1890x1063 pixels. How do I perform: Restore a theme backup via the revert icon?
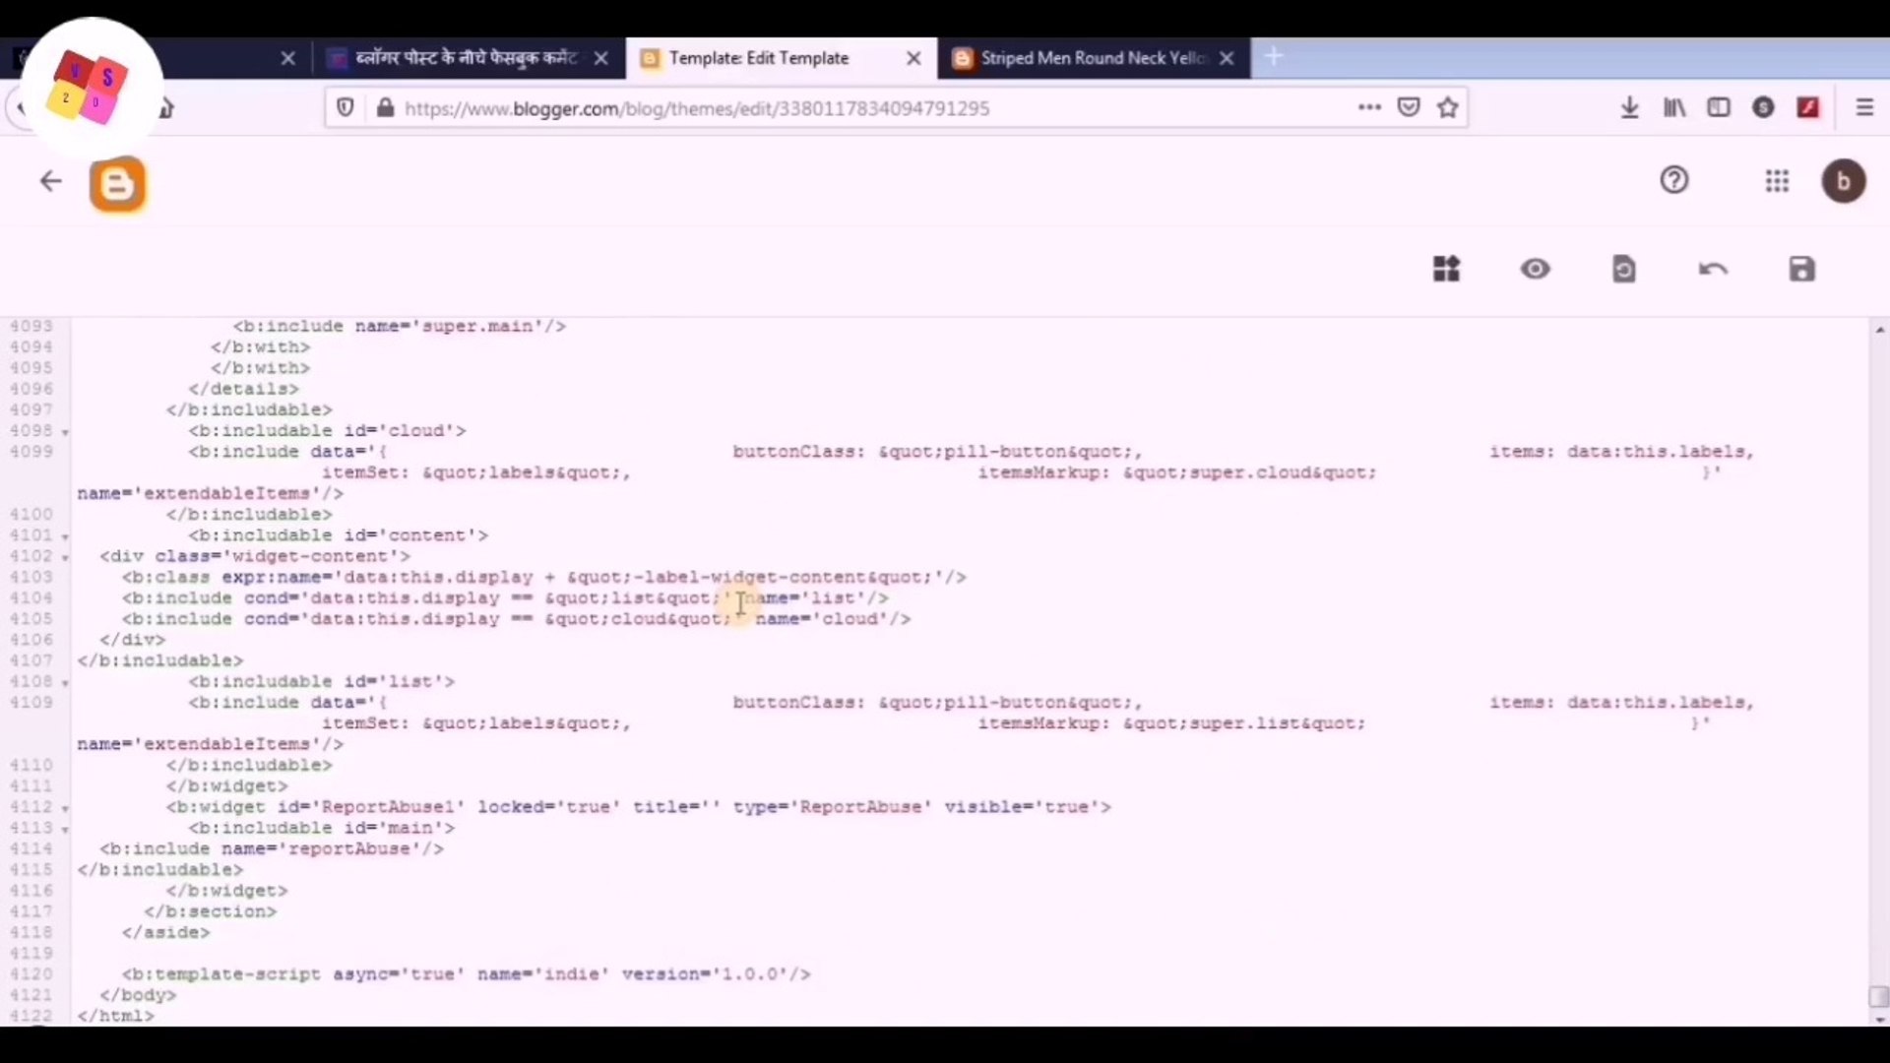tap(1624, 269)
